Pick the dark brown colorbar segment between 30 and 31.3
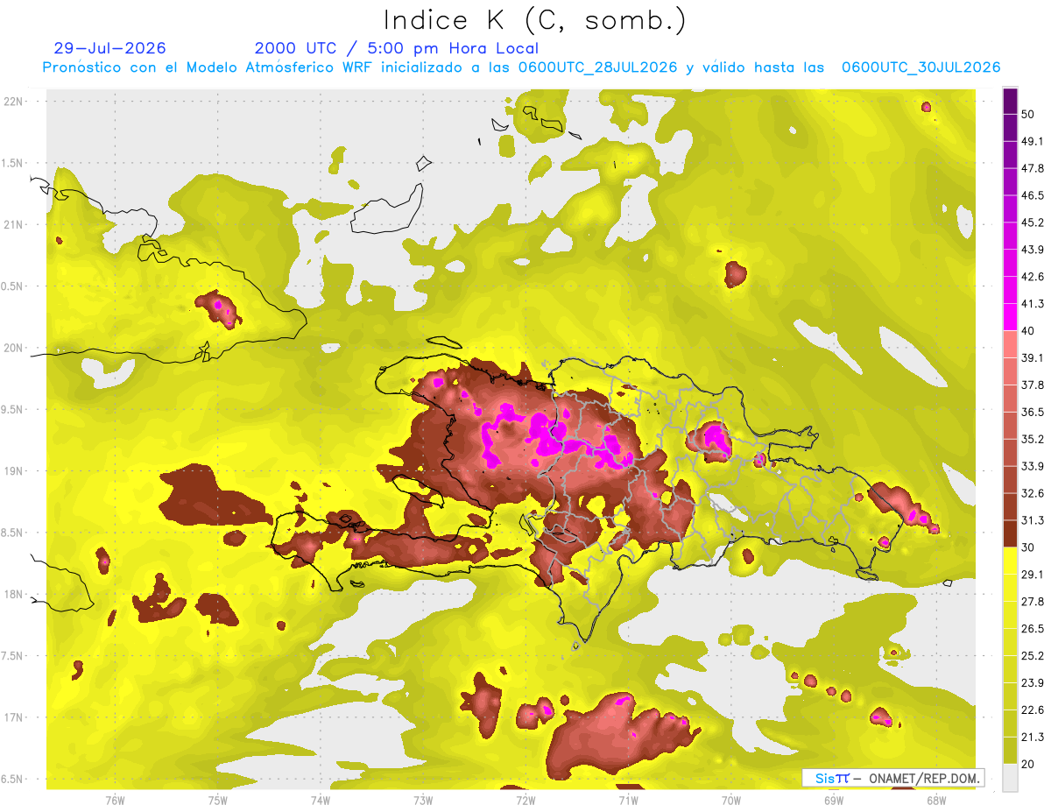The width and height of the screenshot is (1051, 812). pos(1010,533)
